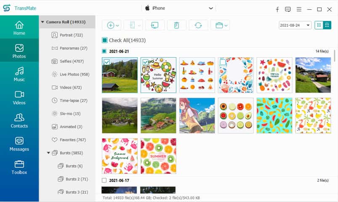Screen dimensions: 338x202
Task: Open the date filter dropdown 2021-08-24
Action: pyautogui.click(x=295, y=25)
